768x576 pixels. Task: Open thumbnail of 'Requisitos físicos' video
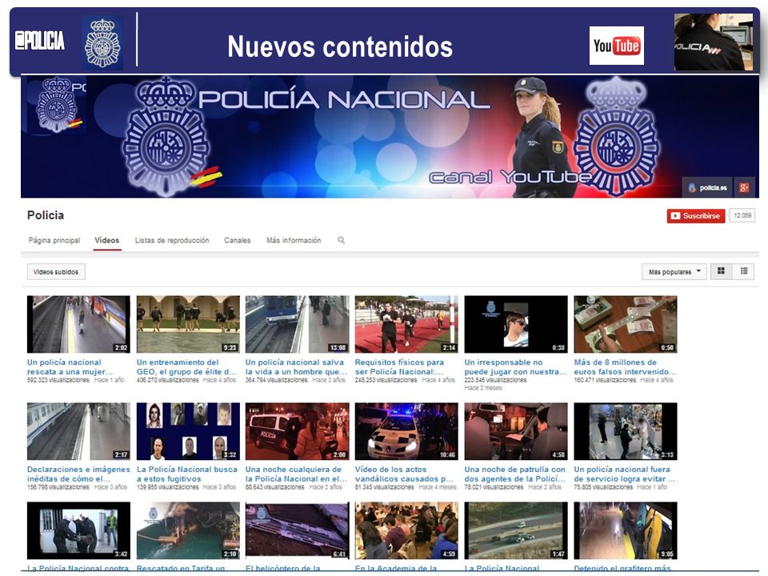coord(406,324)
